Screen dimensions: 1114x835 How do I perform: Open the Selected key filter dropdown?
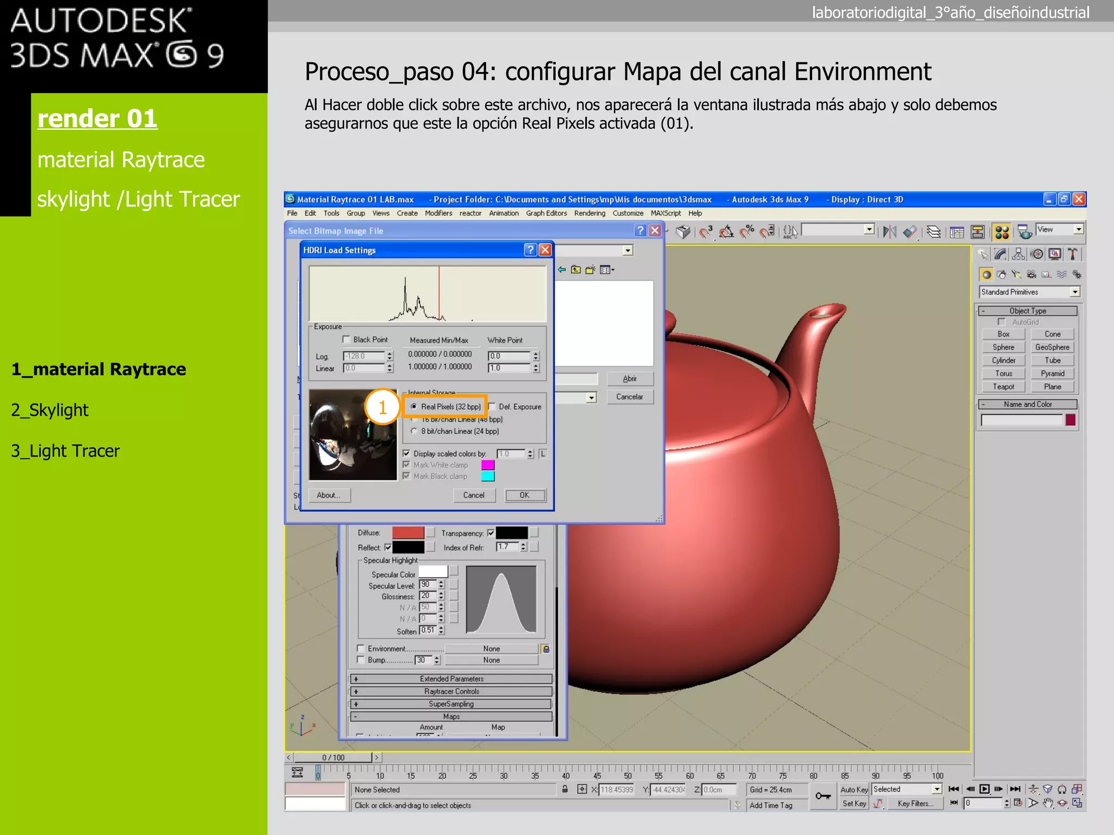point(907,789)
